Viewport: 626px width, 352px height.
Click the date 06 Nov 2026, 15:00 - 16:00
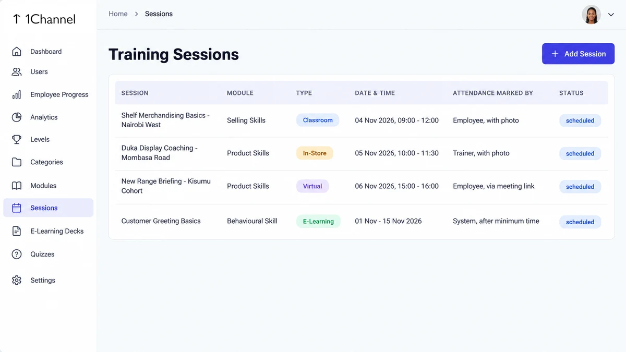pyautogui.click(x=397, y=186)
